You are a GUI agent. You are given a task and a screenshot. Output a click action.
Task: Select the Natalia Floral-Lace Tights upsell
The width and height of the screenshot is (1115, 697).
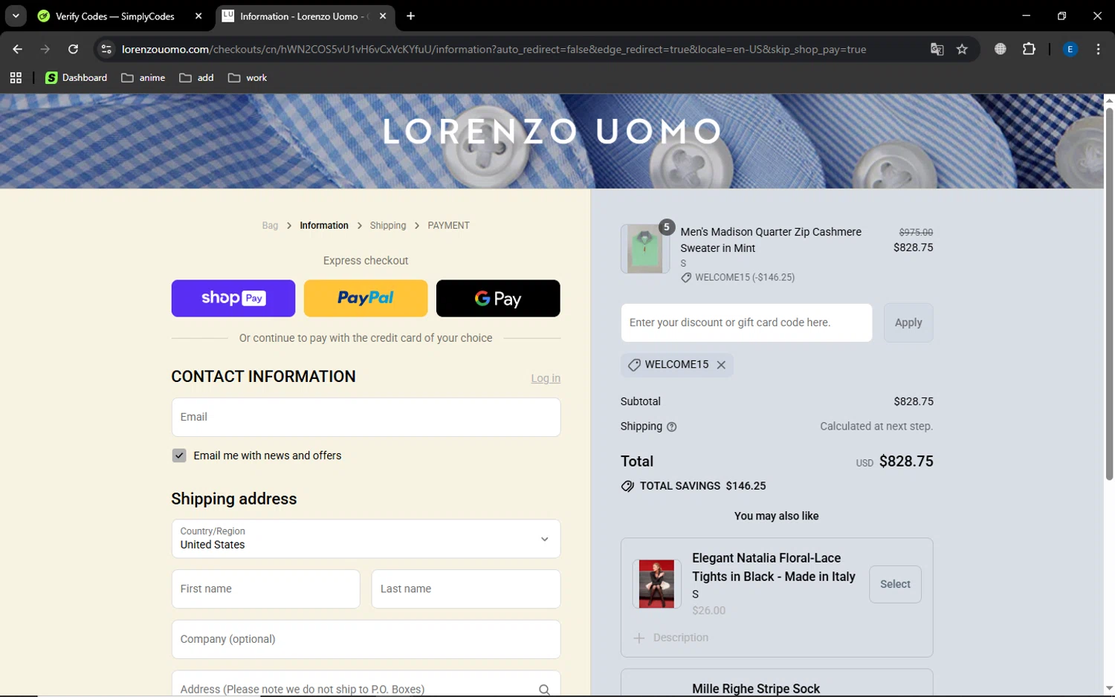[895, 584]
